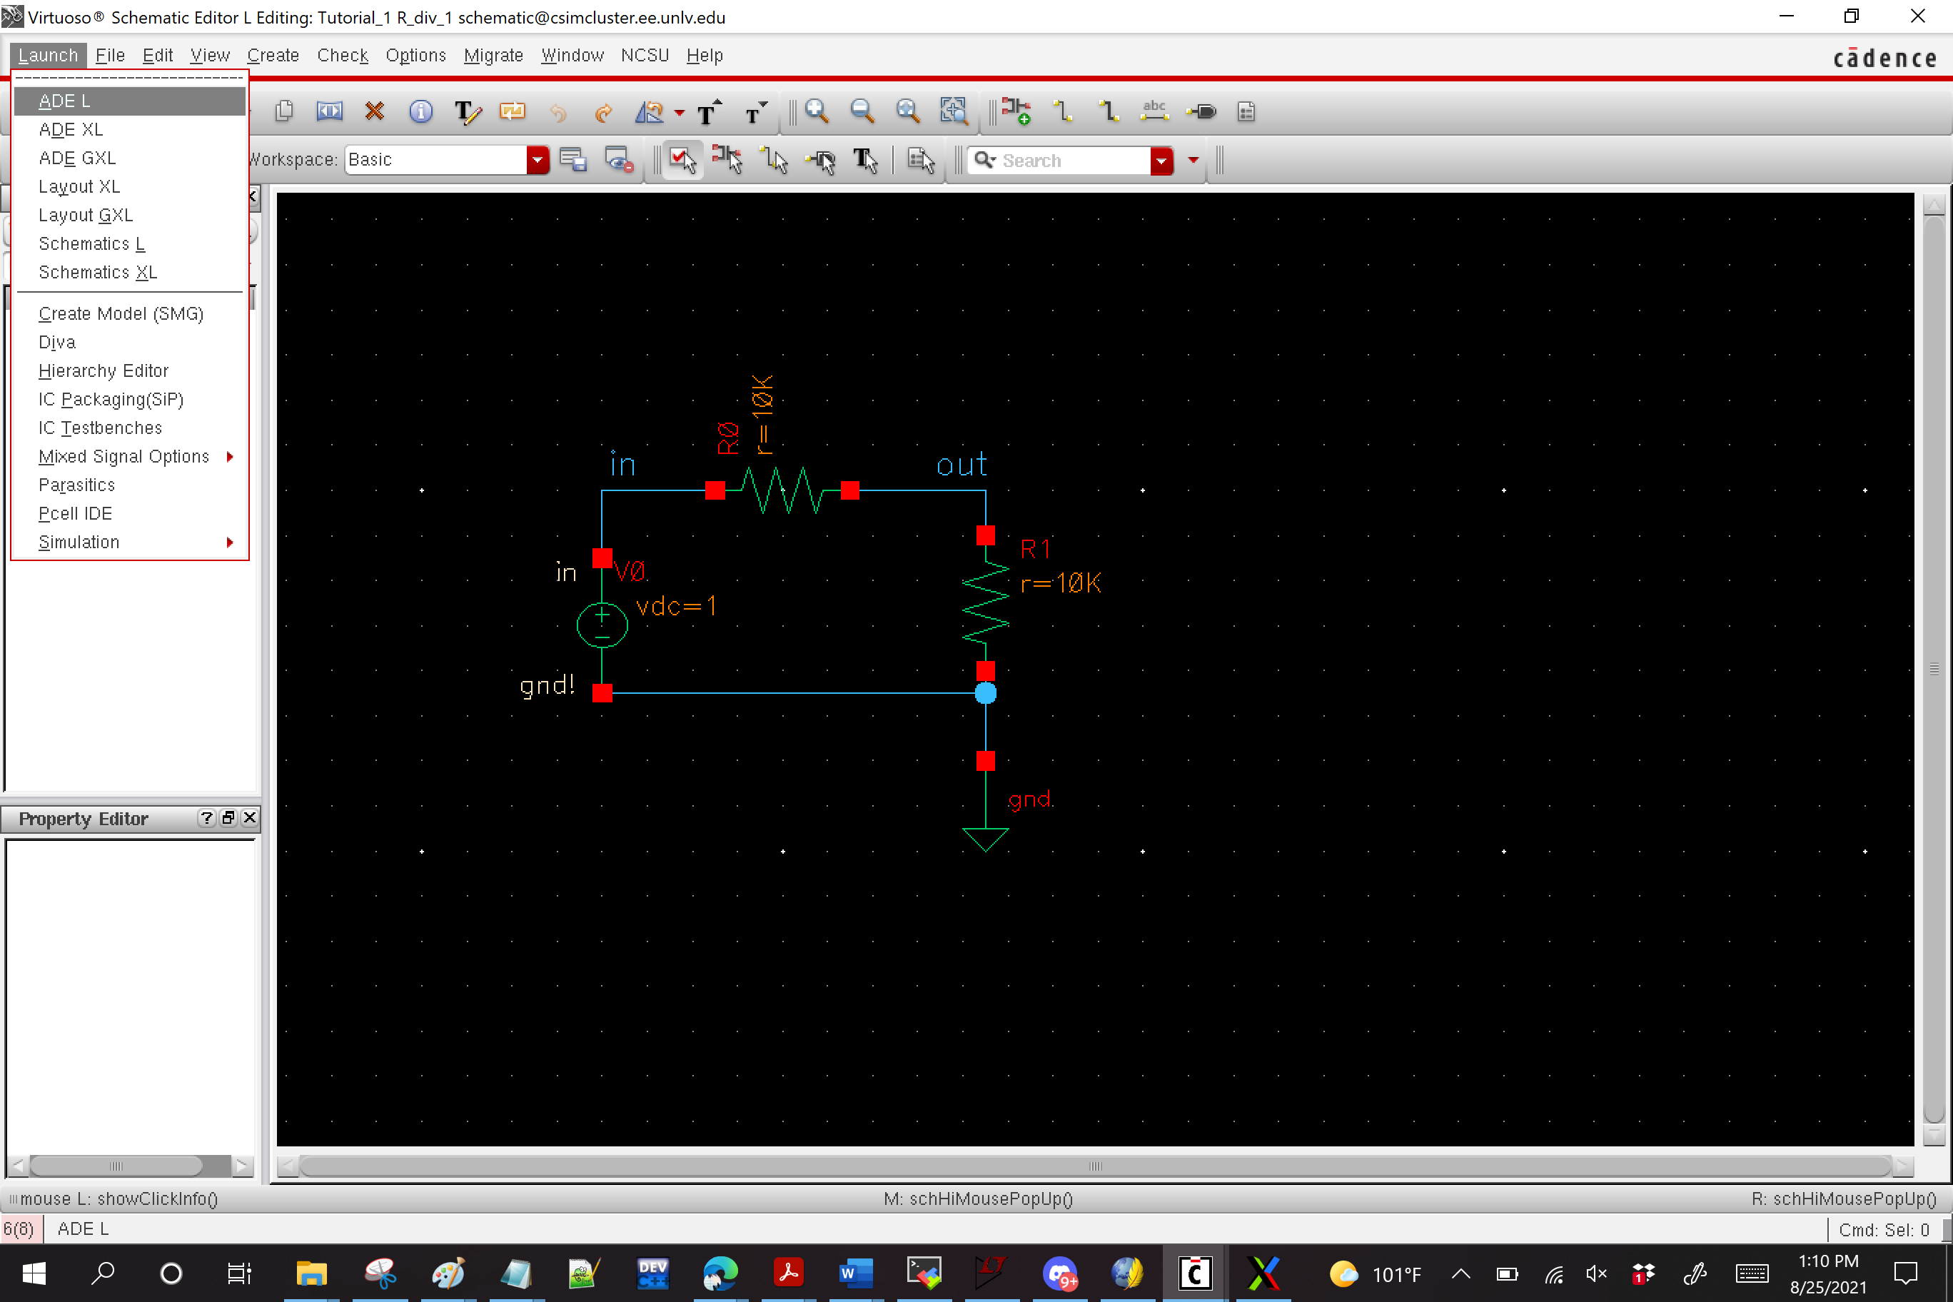The image size is (1953, 1302).
Task: Open the Check menu
Action: click(342, 56)
